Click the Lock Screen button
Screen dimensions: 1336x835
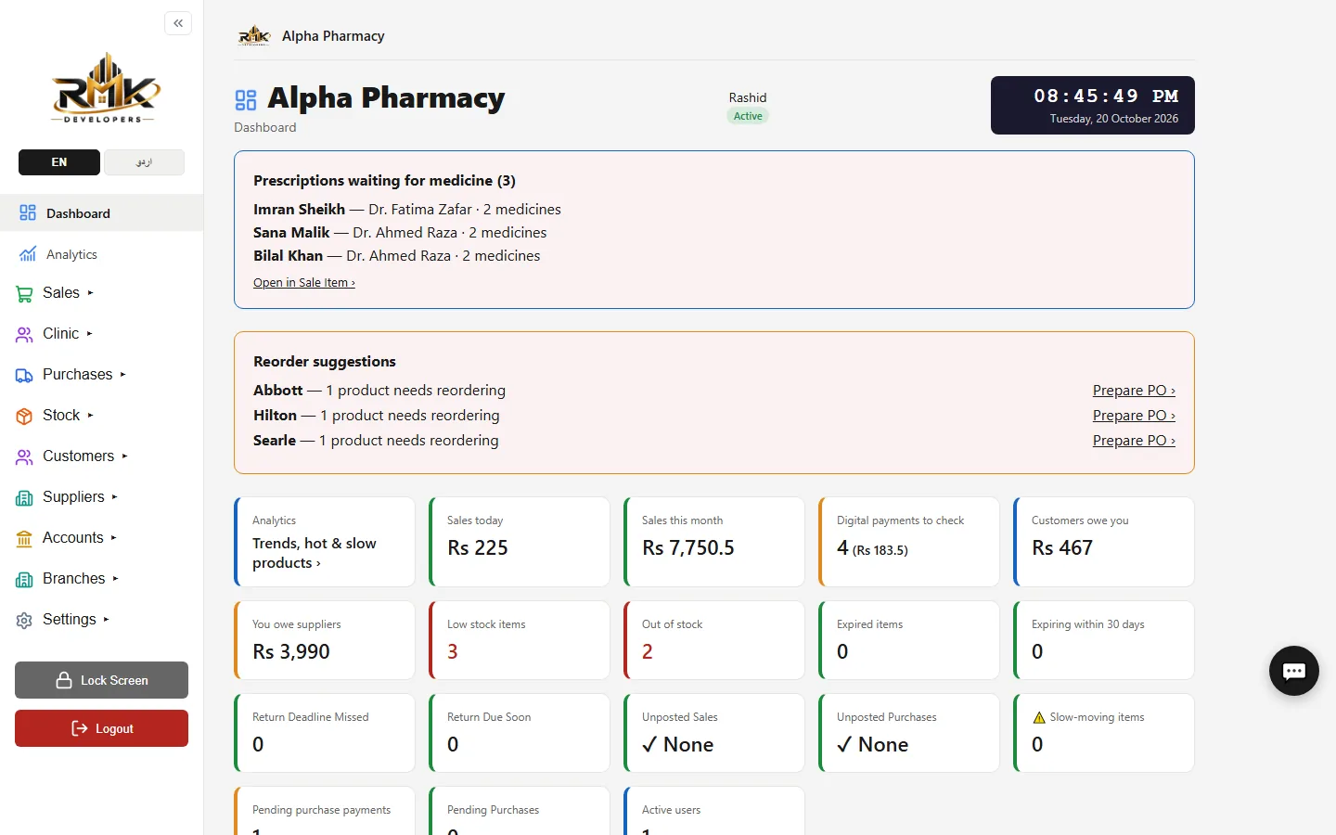point(101,680)
